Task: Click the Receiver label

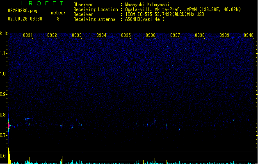Action: click(x=83, y=14)
